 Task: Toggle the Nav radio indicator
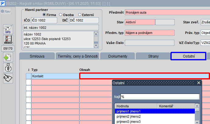coord(2,11)
